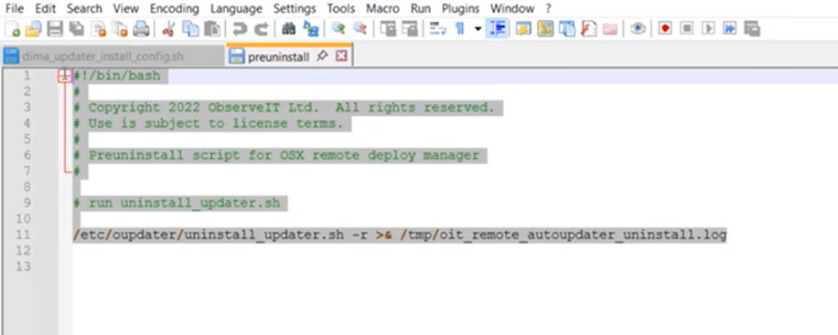Run macro multiple times icon
The image size is (838, 335).
click(730, 29)
